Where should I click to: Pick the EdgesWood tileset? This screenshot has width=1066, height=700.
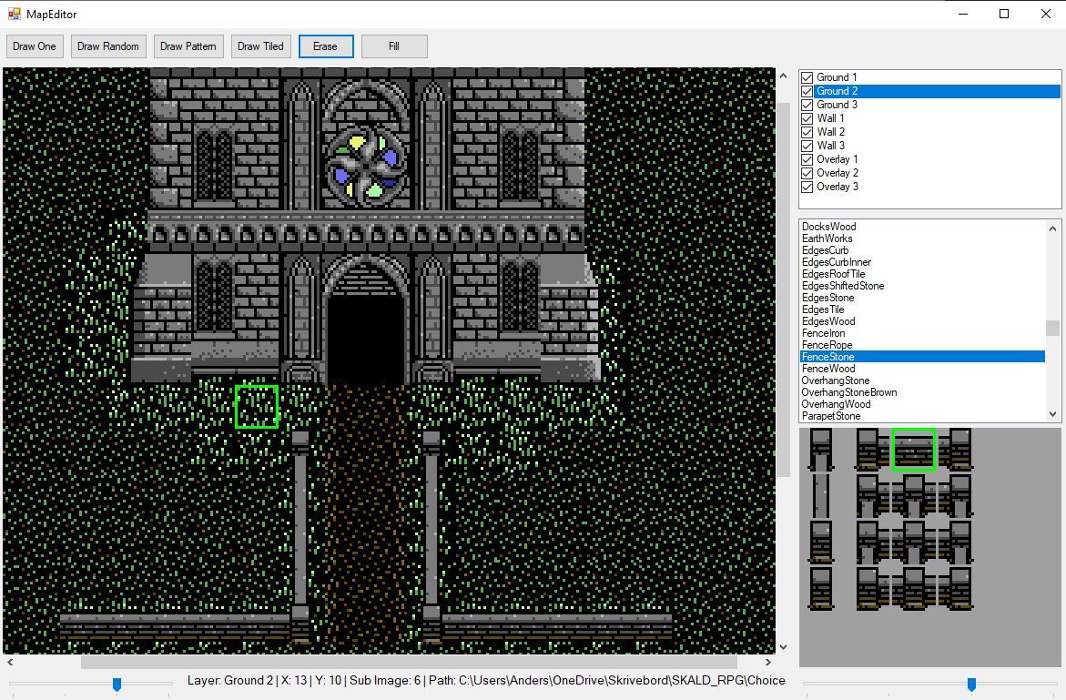pos(922,321)
